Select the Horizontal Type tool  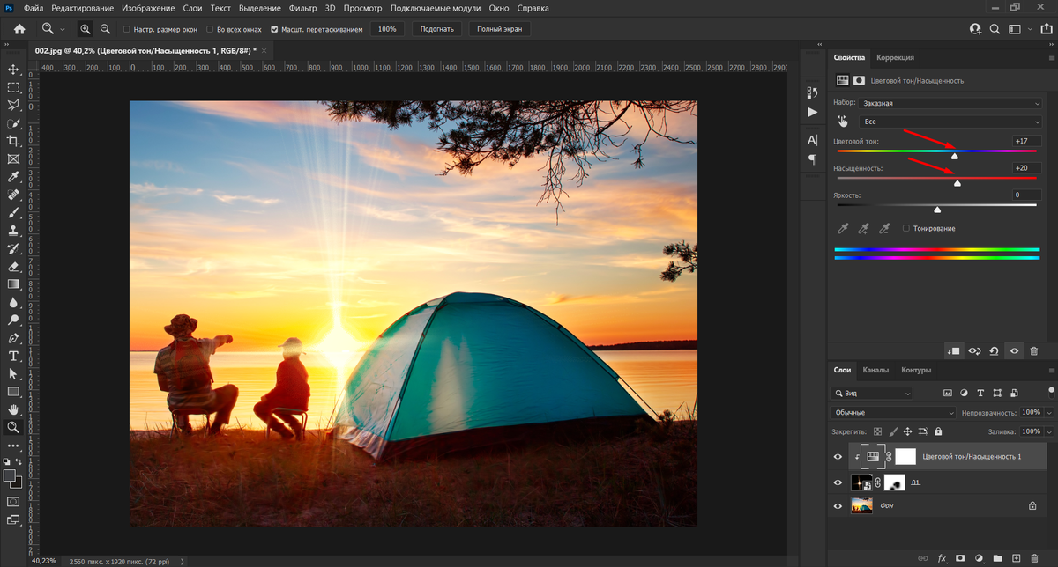tap(13, 356)
